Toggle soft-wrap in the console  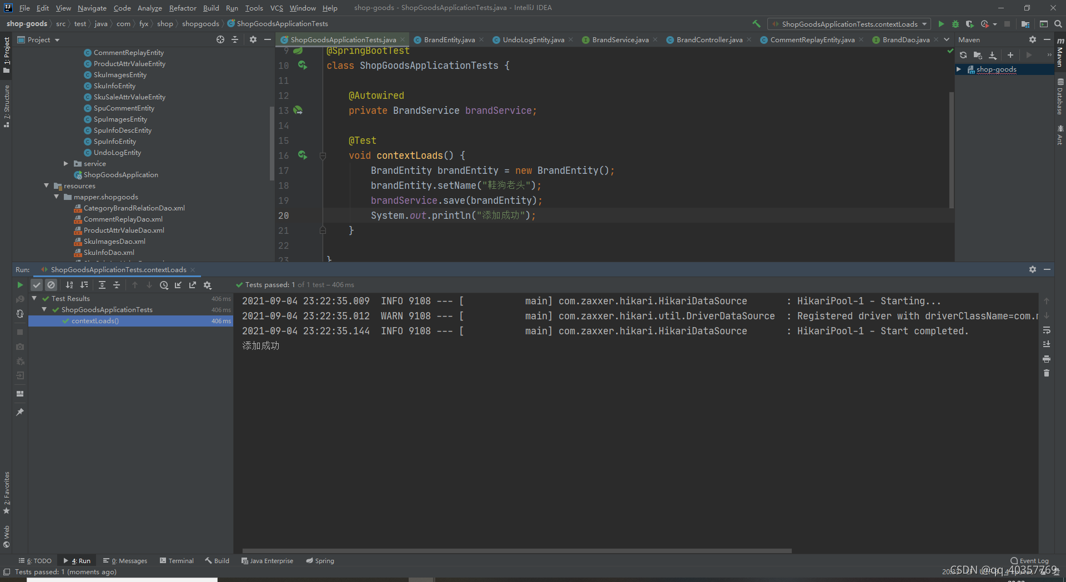point(1047,330)
